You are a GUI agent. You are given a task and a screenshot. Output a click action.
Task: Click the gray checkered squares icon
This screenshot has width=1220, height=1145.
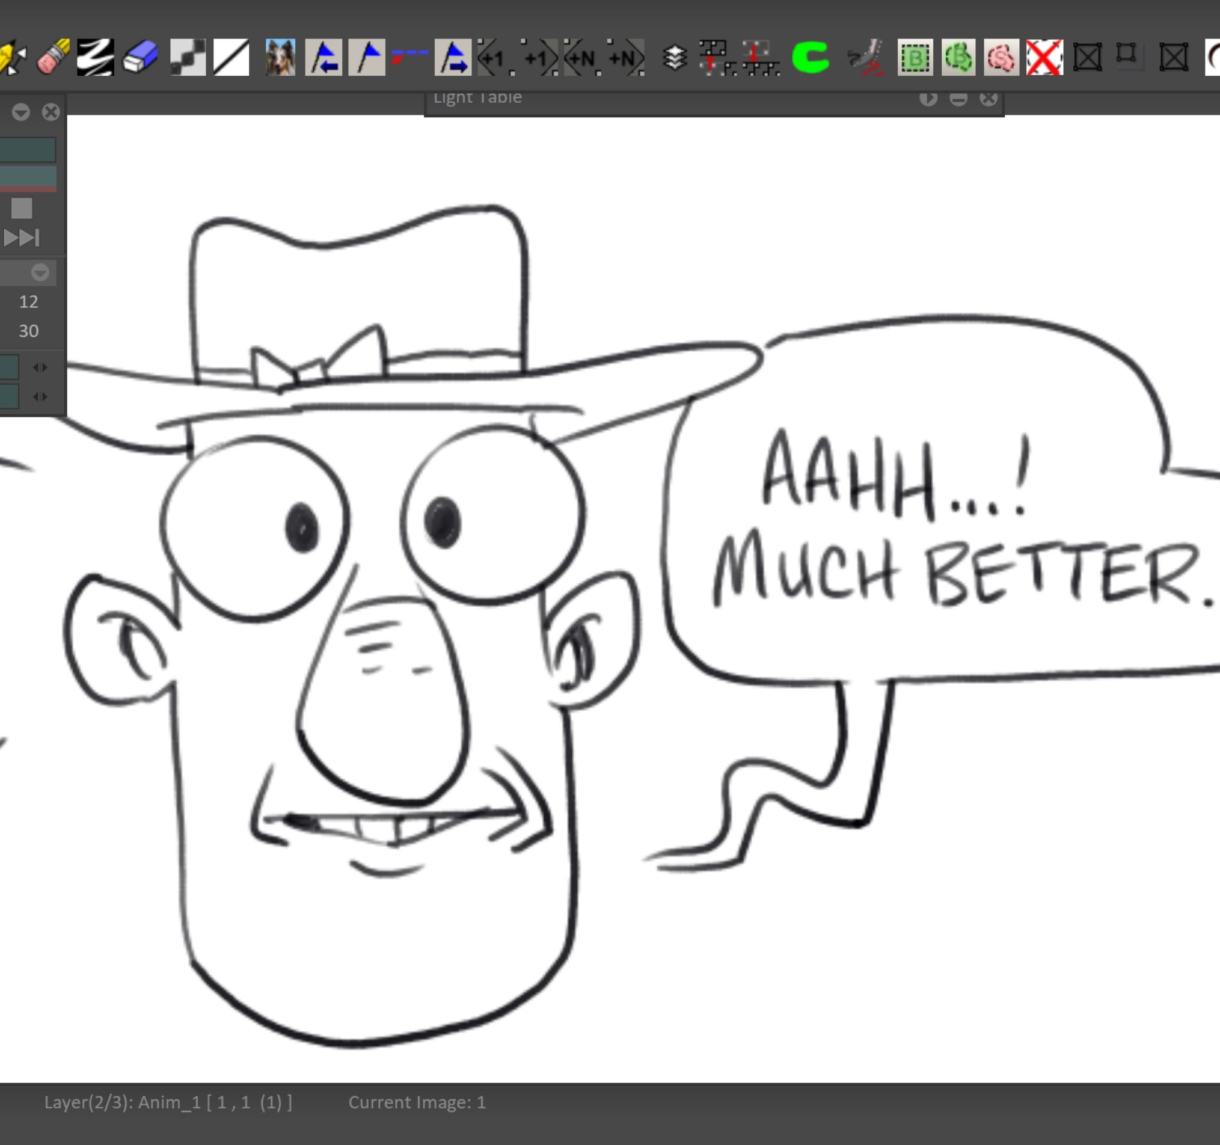[188, 58]
